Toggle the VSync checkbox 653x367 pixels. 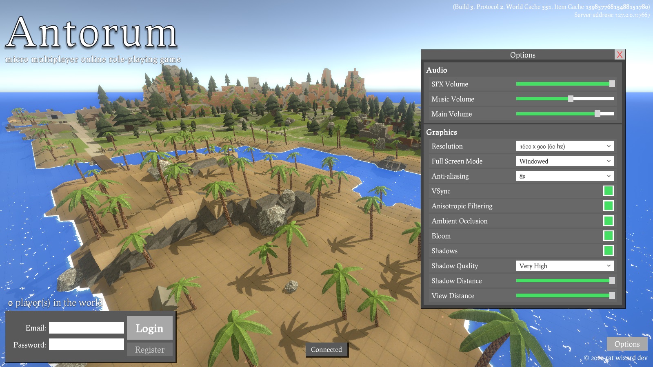pos(608,191)
